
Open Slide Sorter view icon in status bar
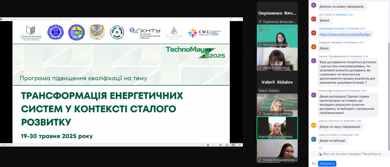pyautogui.click(x=227, y=145)
